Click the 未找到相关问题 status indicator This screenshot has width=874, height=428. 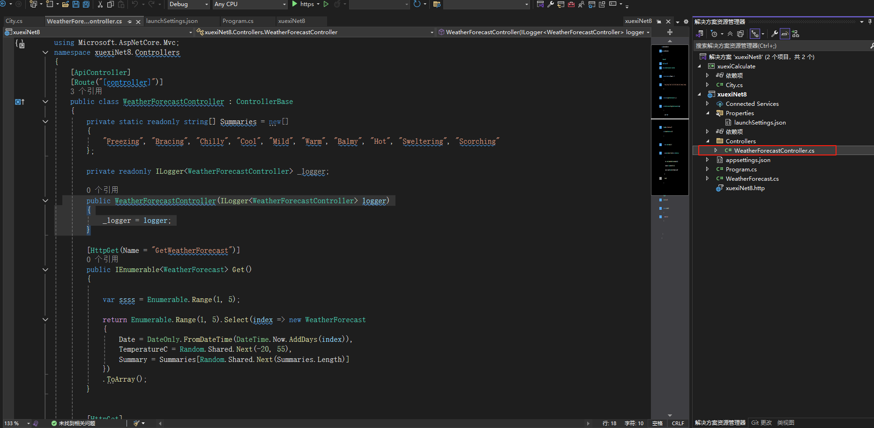coord(74,423)
